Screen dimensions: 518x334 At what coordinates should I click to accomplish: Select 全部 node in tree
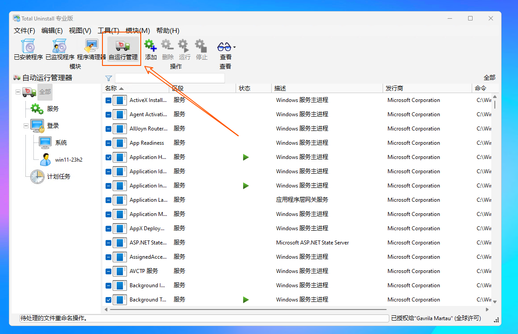[x=45, y=92]
